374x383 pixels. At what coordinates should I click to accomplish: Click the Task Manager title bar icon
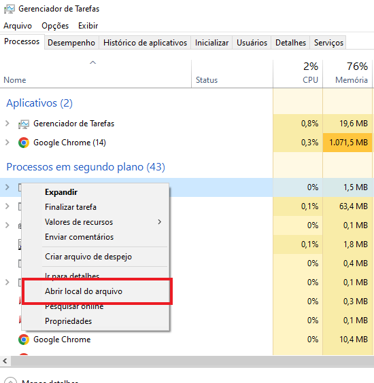pyautogui.click(x=10, y=9)
